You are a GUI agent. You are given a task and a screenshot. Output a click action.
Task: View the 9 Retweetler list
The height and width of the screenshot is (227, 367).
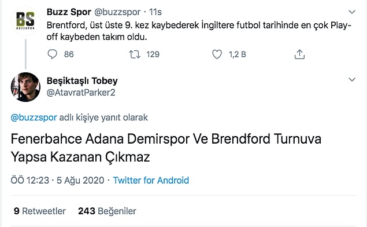(x=39, y=211)
